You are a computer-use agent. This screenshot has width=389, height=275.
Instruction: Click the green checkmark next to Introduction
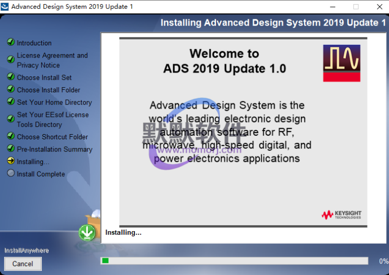pyautogui.click(x=10, y=43)
